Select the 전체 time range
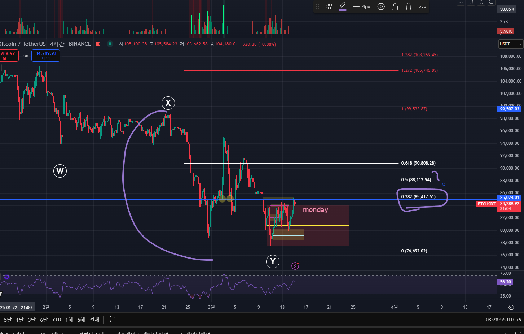This screenshot has width=524, height=334. [94, 320]
